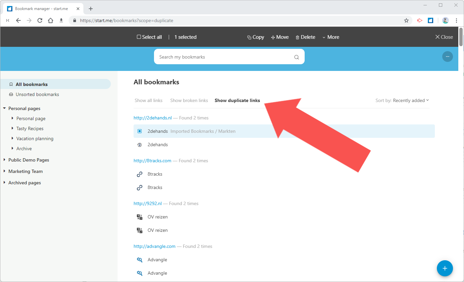Click the first-page arrow left of back

pyautogui.click(x=8, y=20)
